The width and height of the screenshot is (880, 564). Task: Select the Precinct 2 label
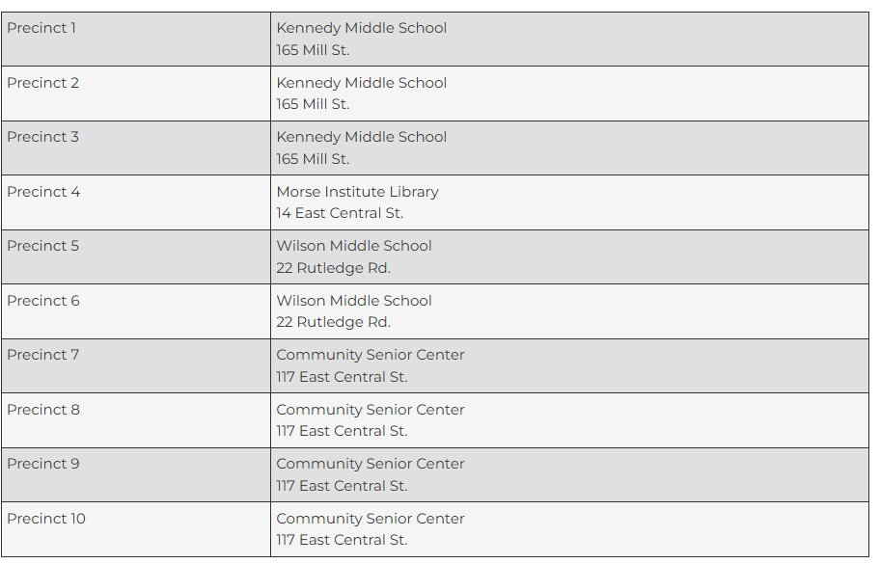(43, 83)
